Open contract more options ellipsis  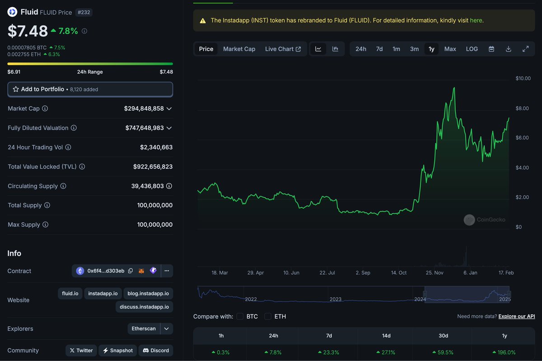tap(167, 271)
